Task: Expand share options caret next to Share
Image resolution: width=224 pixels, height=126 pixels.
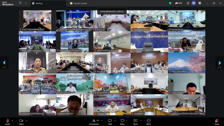Action: (141, 120)
